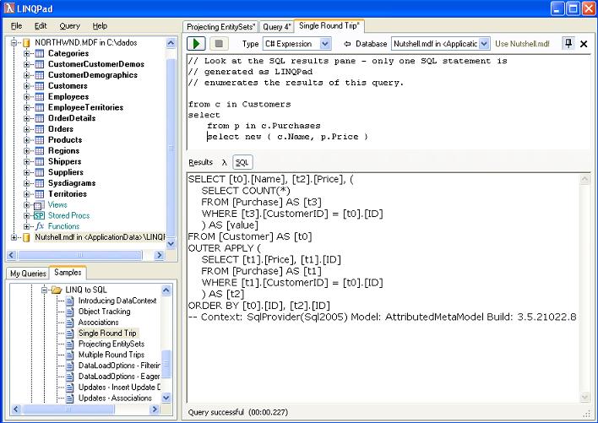
Task: Open the Database selection dropdown
Action: [x=484, y=44]
